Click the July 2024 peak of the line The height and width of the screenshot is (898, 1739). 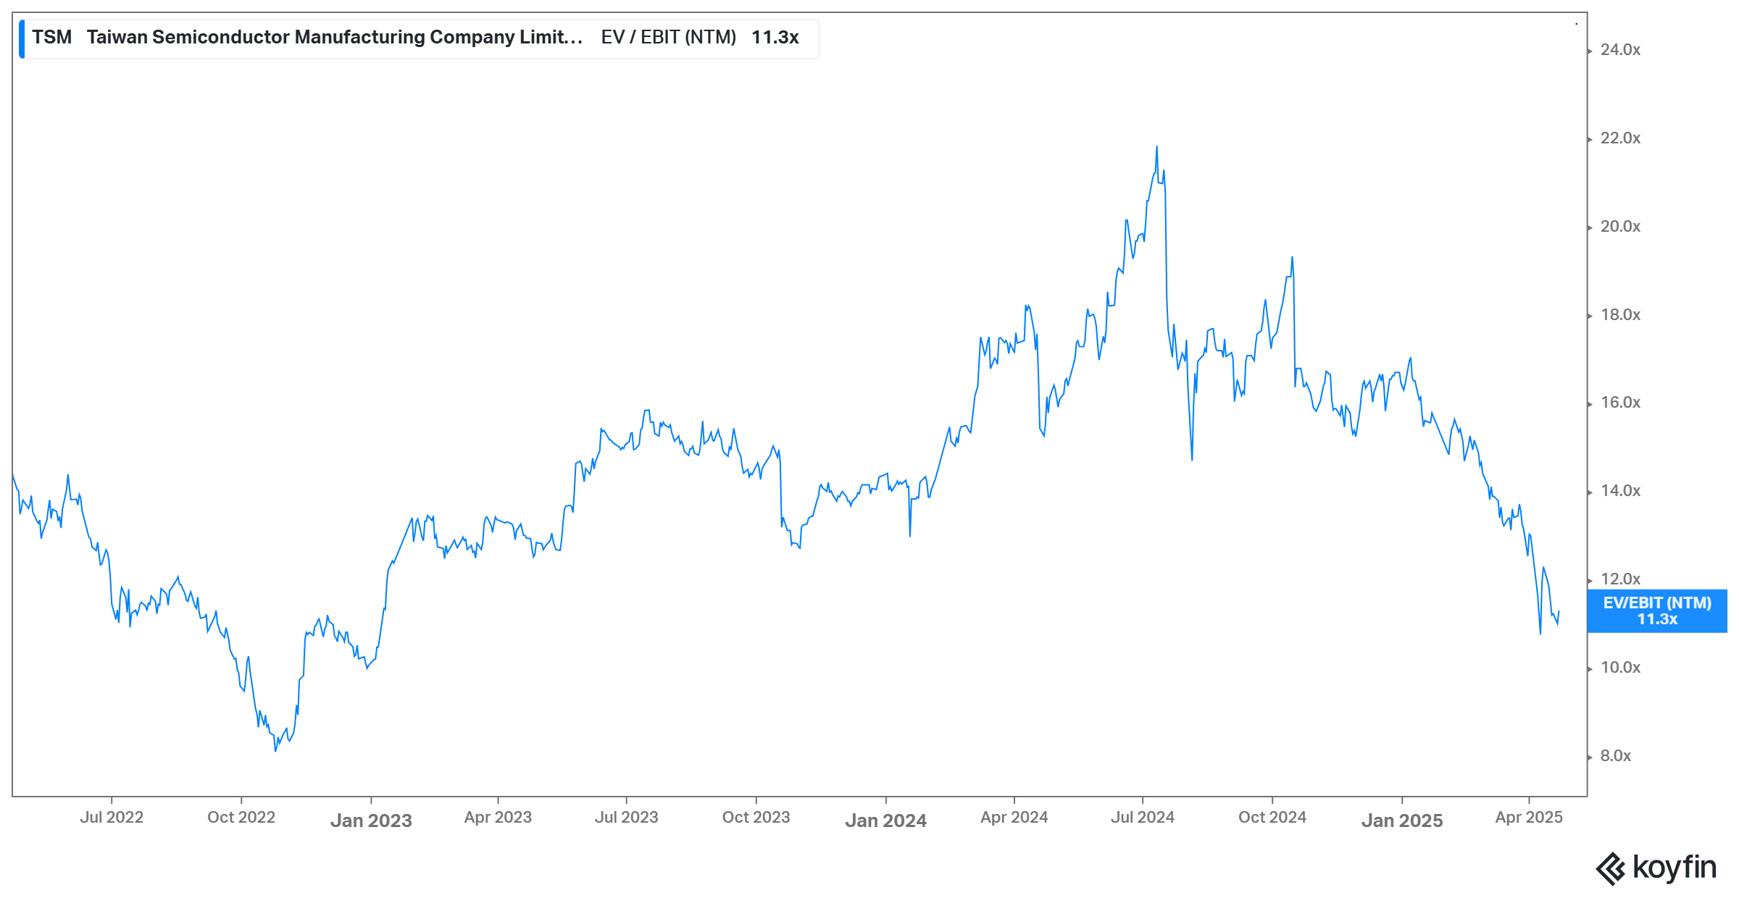[1156, 147]
